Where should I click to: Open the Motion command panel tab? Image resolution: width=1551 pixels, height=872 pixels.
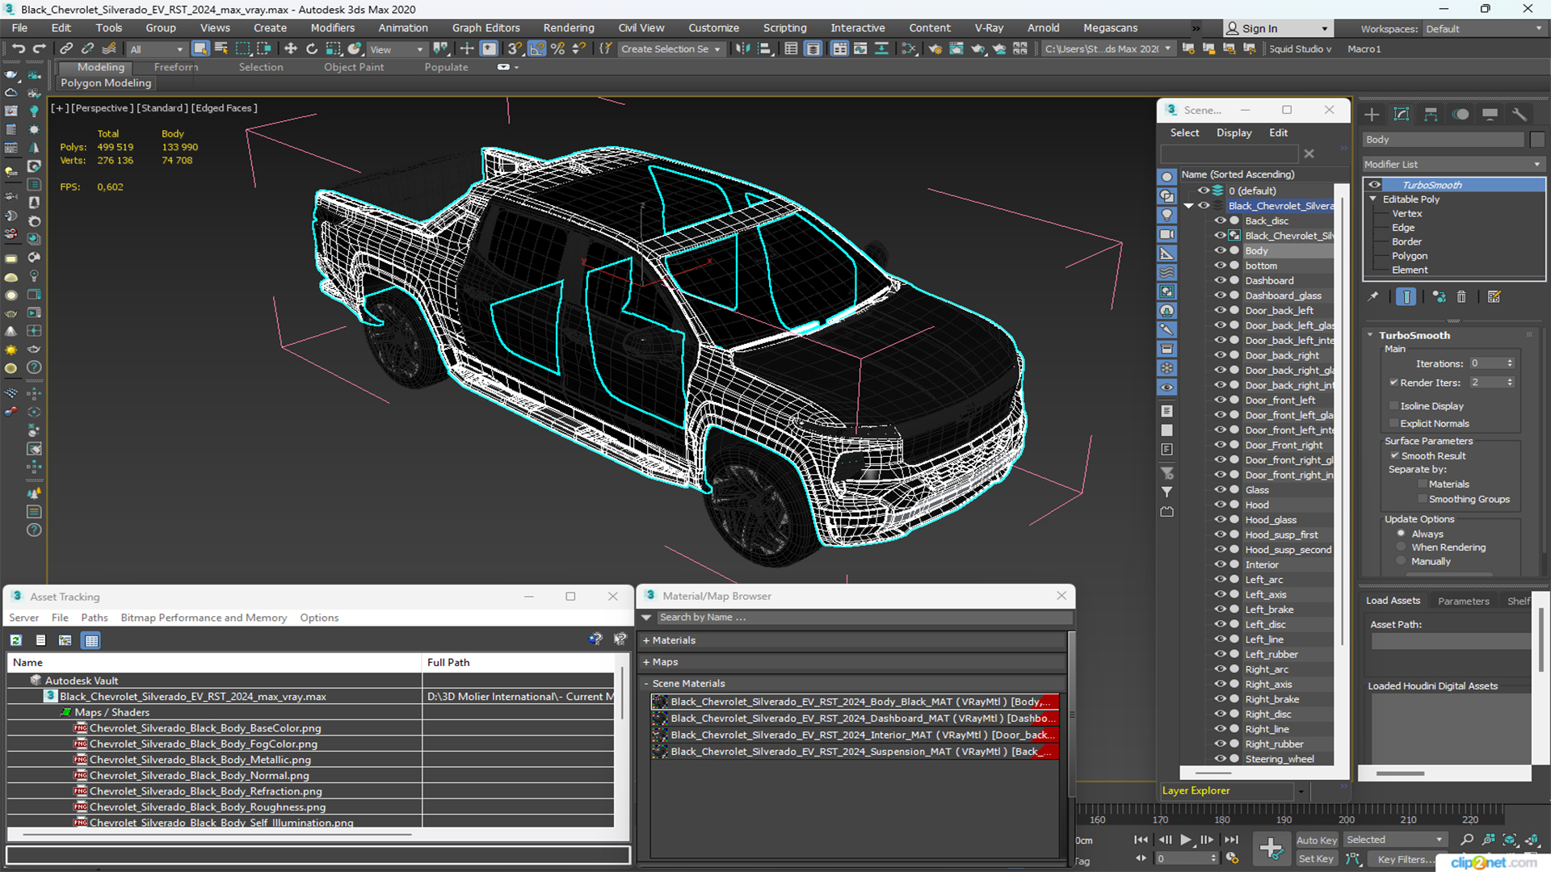coord(1461,115)
